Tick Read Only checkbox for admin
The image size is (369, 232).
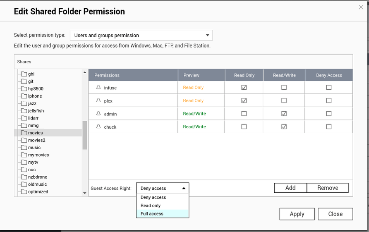point(244,114)
